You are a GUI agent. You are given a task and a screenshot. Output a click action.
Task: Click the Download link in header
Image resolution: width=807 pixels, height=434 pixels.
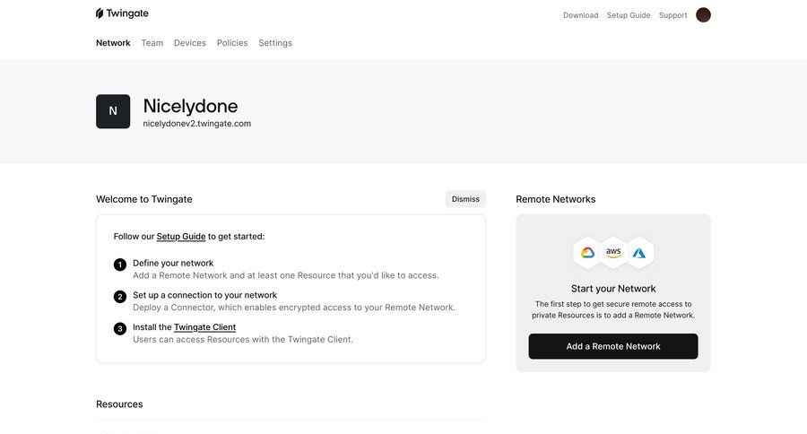pos(580,15)
